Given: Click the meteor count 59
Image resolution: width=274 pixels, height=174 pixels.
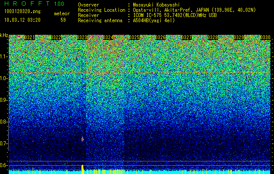Looking at the screenshot, I should click(63, 20).
